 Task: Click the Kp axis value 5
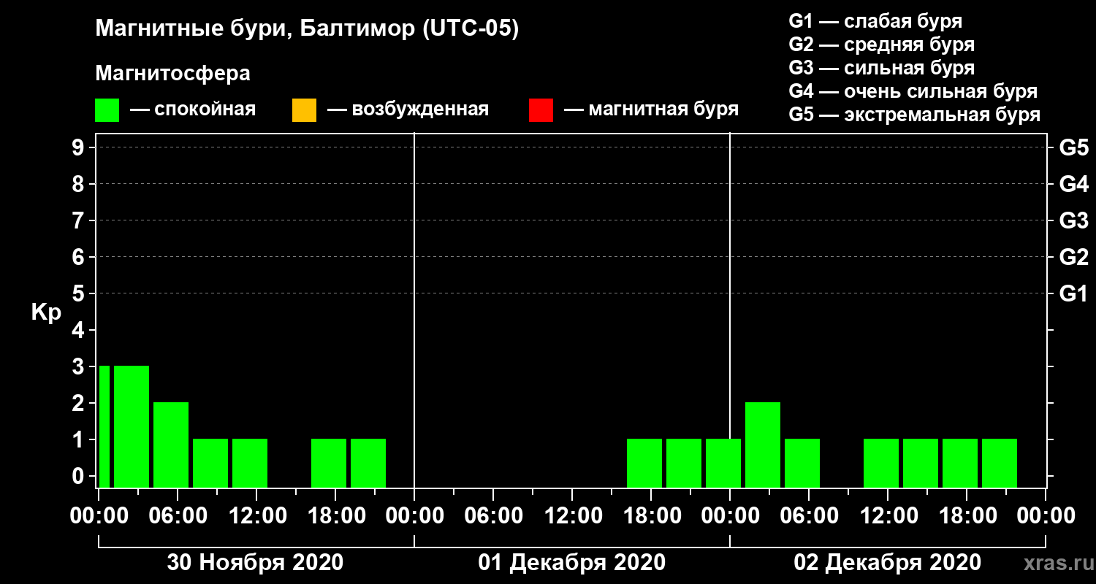click(x=80, y=294)
